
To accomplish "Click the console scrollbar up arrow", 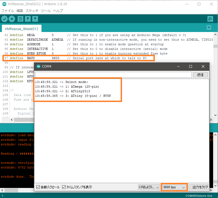I will pyautogui.click(x=215, y=135).
